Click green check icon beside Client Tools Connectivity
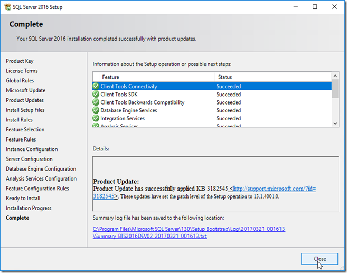The height and width of the screenshot is (273, 347). point(96,86)
